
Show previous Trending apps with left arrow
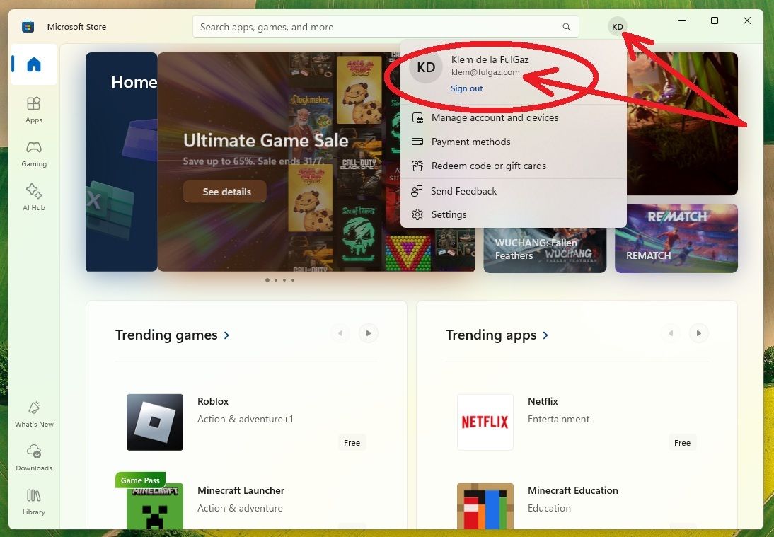671,333
